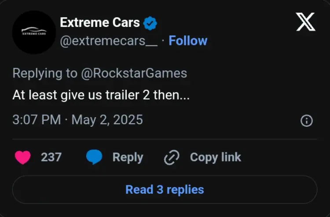Open the X logo in the corner
Image resolution: width=330 pixels, height=217 pixels.
pos(306,22)
